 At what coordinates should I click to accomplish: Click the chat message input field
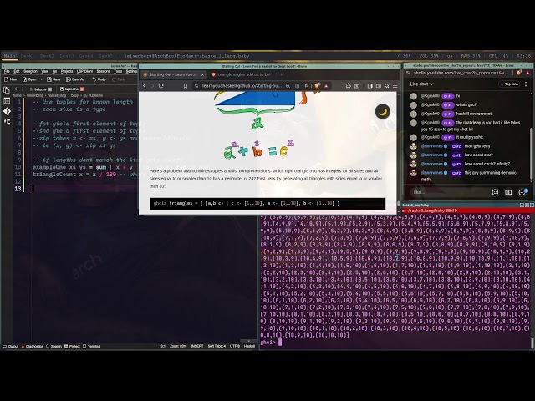pyautogui.click(x=449, y=192)
